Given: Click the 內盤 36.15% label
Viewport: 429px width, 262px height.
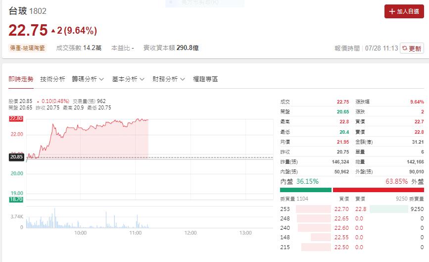Looking at the screenshot, I should pos(299,181).
